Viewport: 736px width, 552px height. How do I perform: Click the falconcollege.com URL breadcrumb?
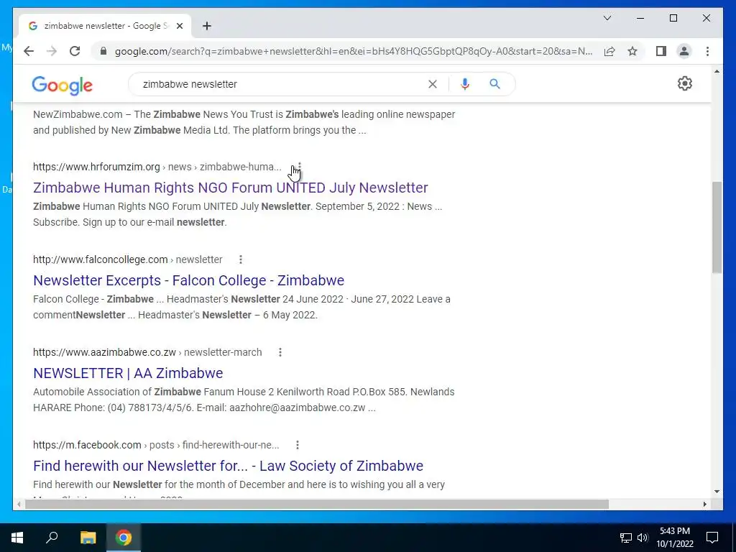128,259
